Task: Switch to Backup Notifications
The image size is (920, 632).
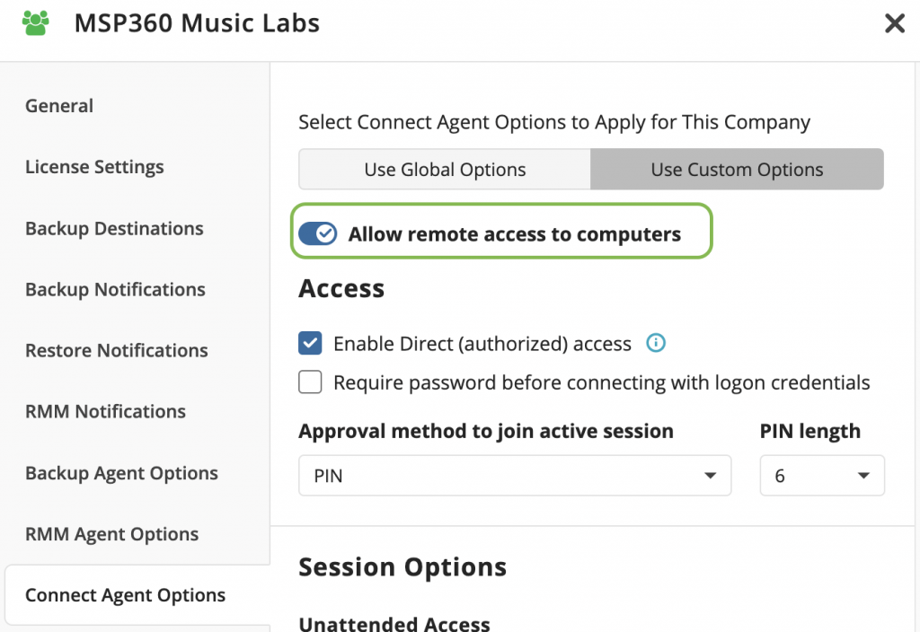Action: pyautogui.click(x=115, y=289)
